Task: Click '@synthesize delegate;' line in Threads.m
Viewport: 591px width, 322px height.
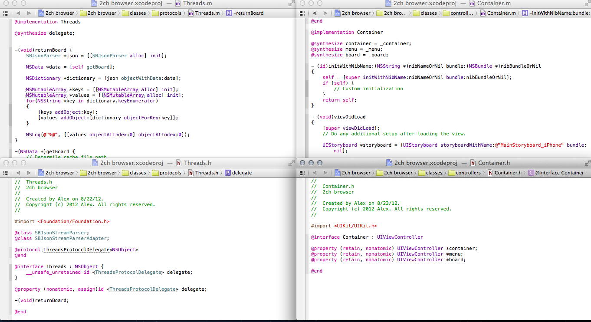Action: pos(45,33)
